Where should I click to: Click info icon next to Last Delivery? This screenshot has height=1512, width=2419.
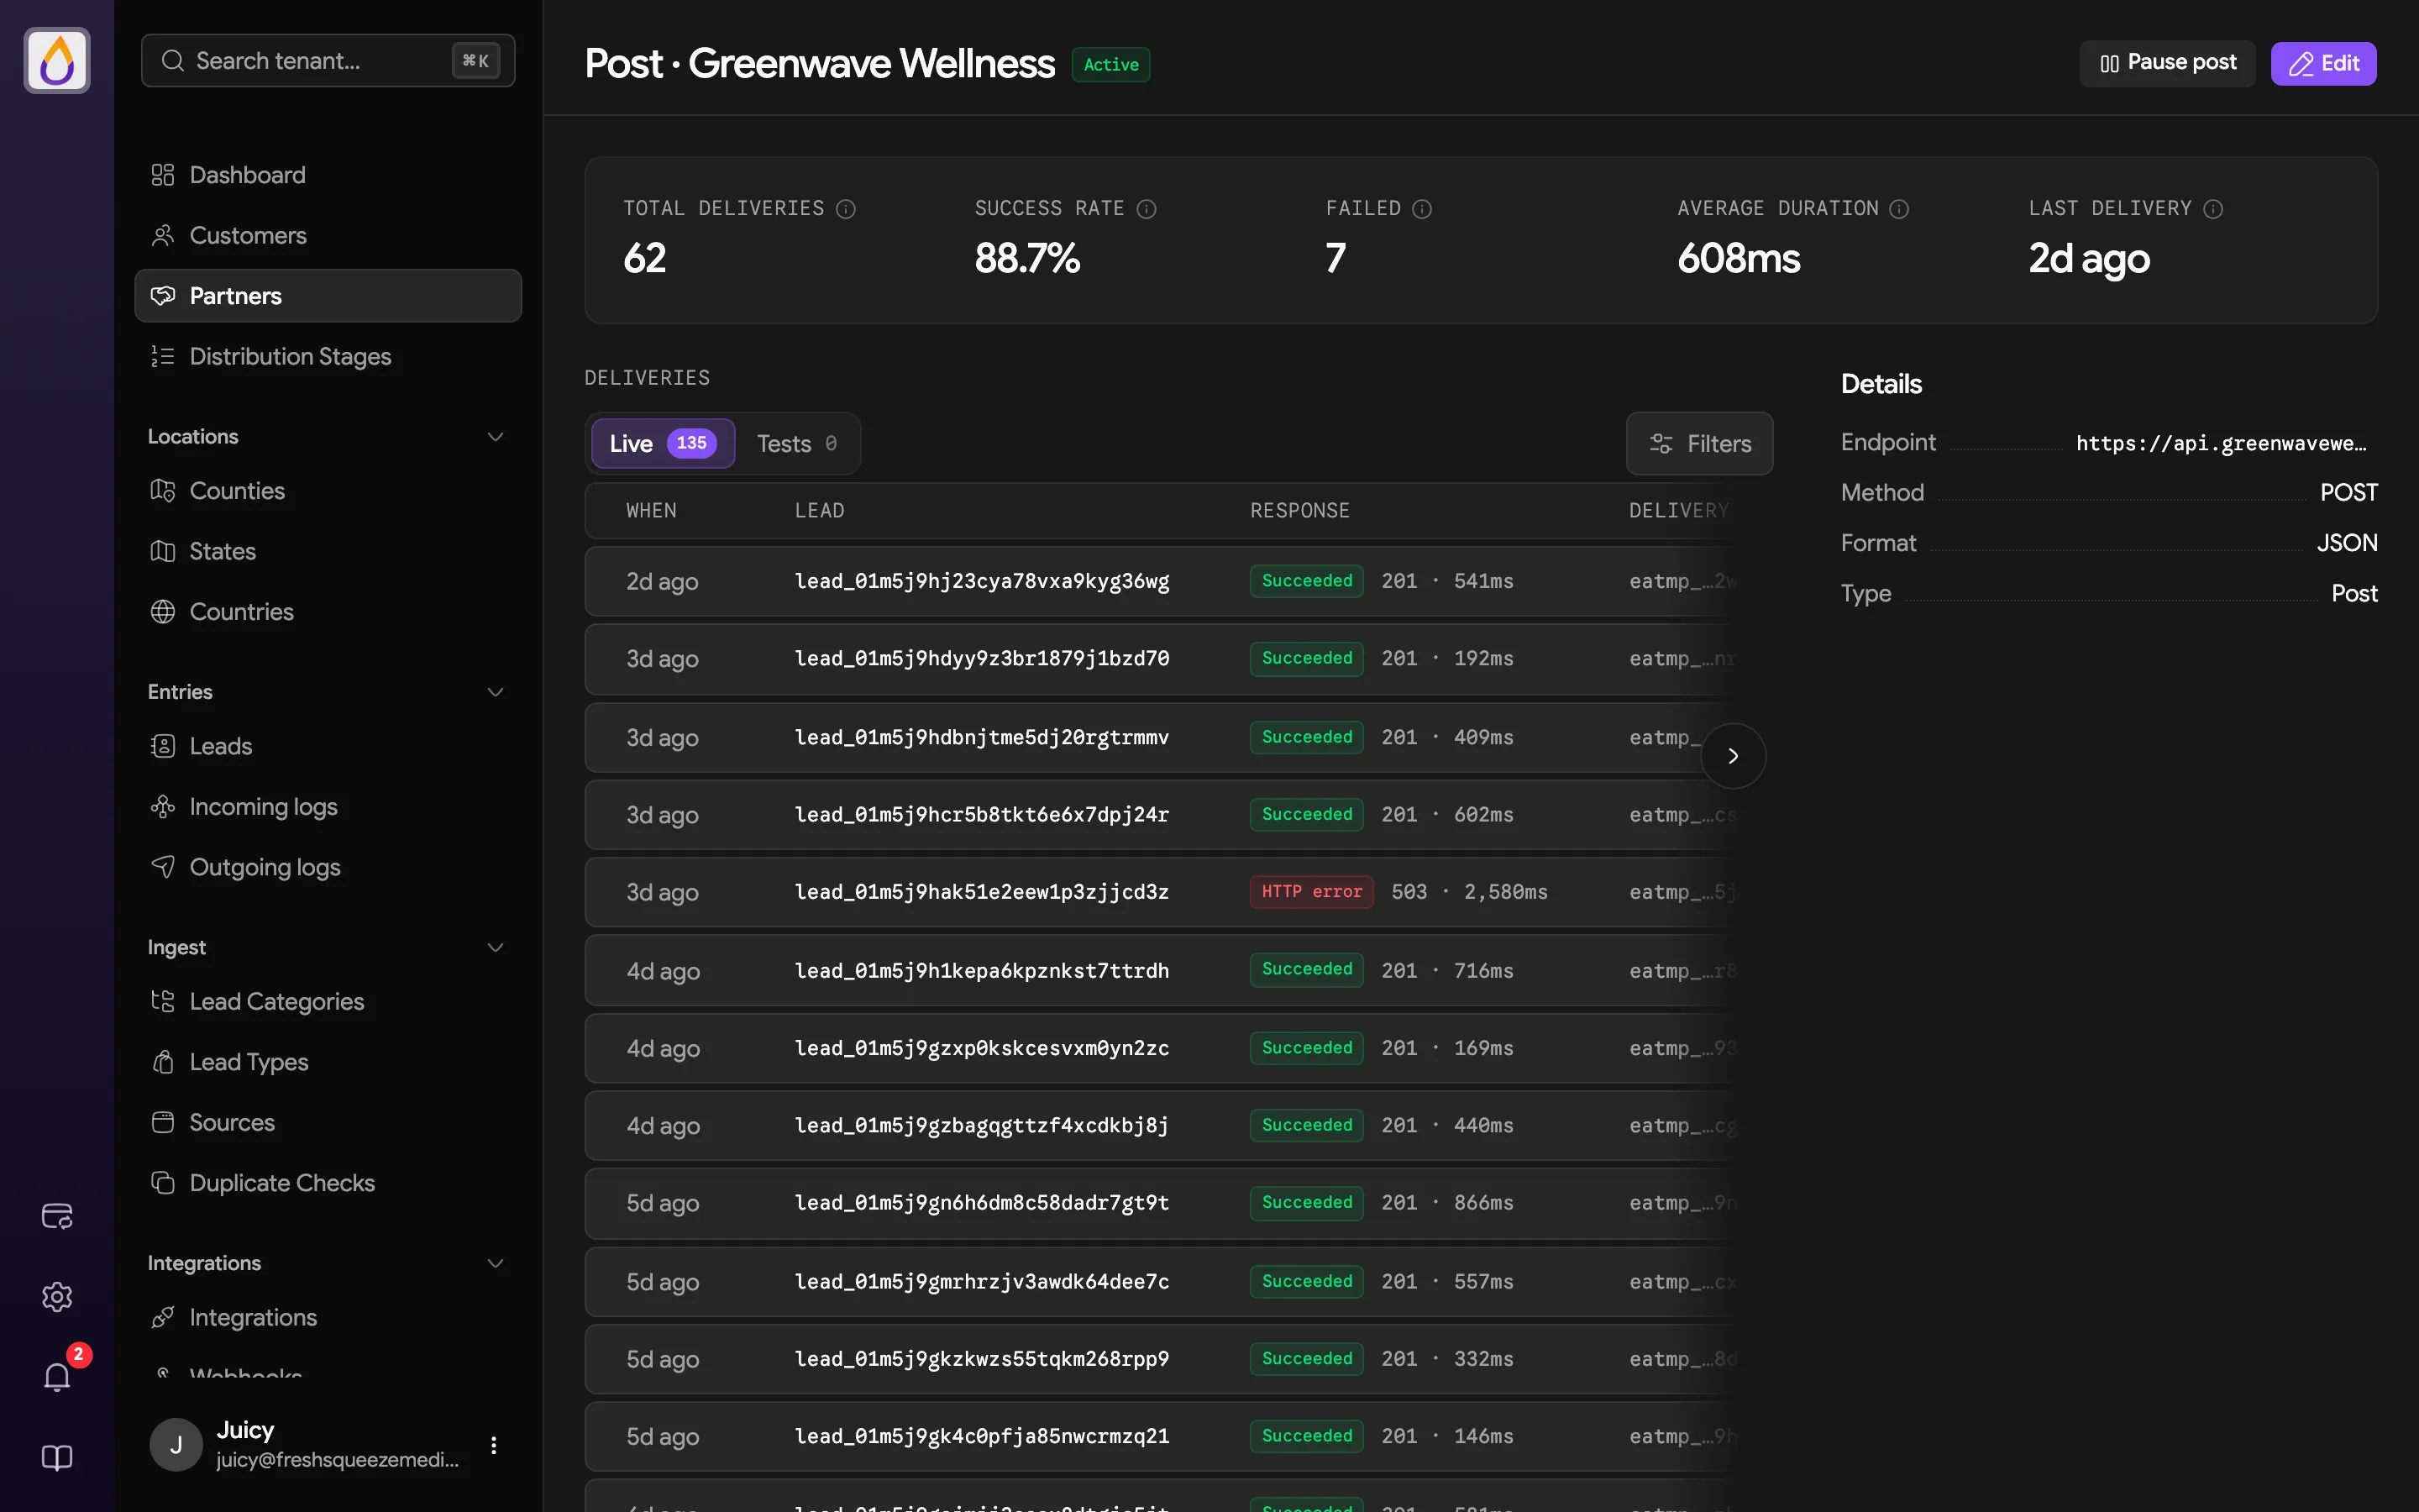point(2213,209)
